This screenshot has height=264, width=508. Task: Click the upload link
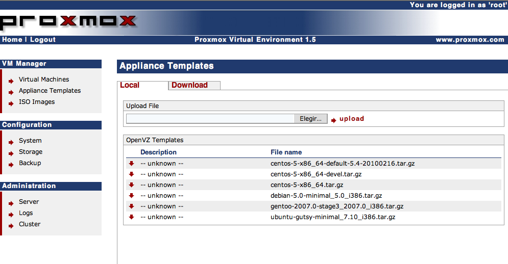(x=352, y=119)
